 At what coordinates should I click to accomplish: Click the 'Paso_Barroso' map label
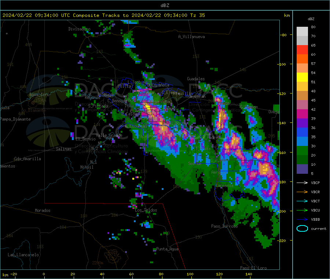click(x=224, y=226)
